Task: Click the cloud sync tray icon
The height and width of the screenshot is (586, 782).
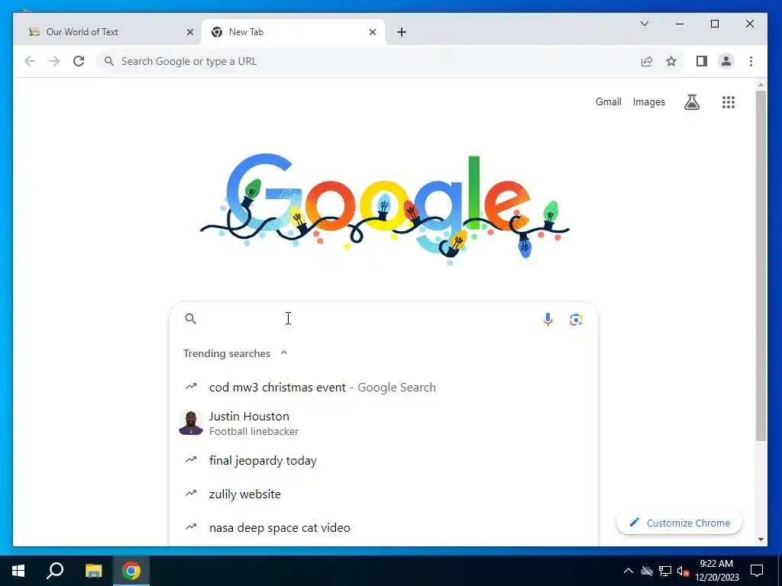Action: [647, 571]
